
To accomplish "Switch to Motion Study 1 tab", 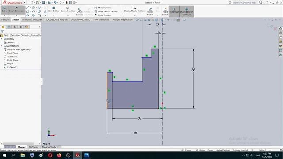I will click(50, 147).
